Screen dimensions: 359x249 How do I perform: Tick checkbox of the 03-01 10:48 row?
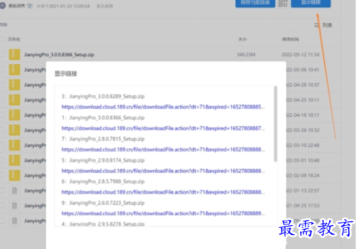point(2,160)
